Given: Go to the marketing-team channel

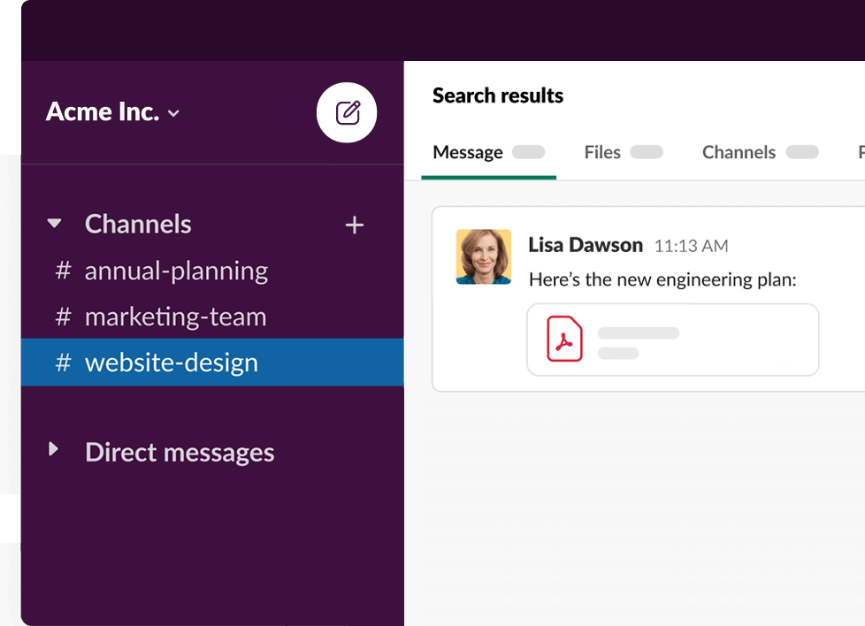Looking at the screenshot, I should [x=175, y=317].
